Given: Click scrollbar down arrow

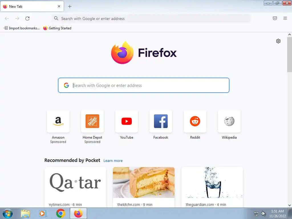Looking at the screenshot, I should 289,205.
